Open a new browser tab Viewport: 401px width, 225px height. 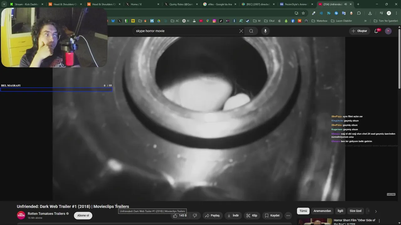(358, 4)
